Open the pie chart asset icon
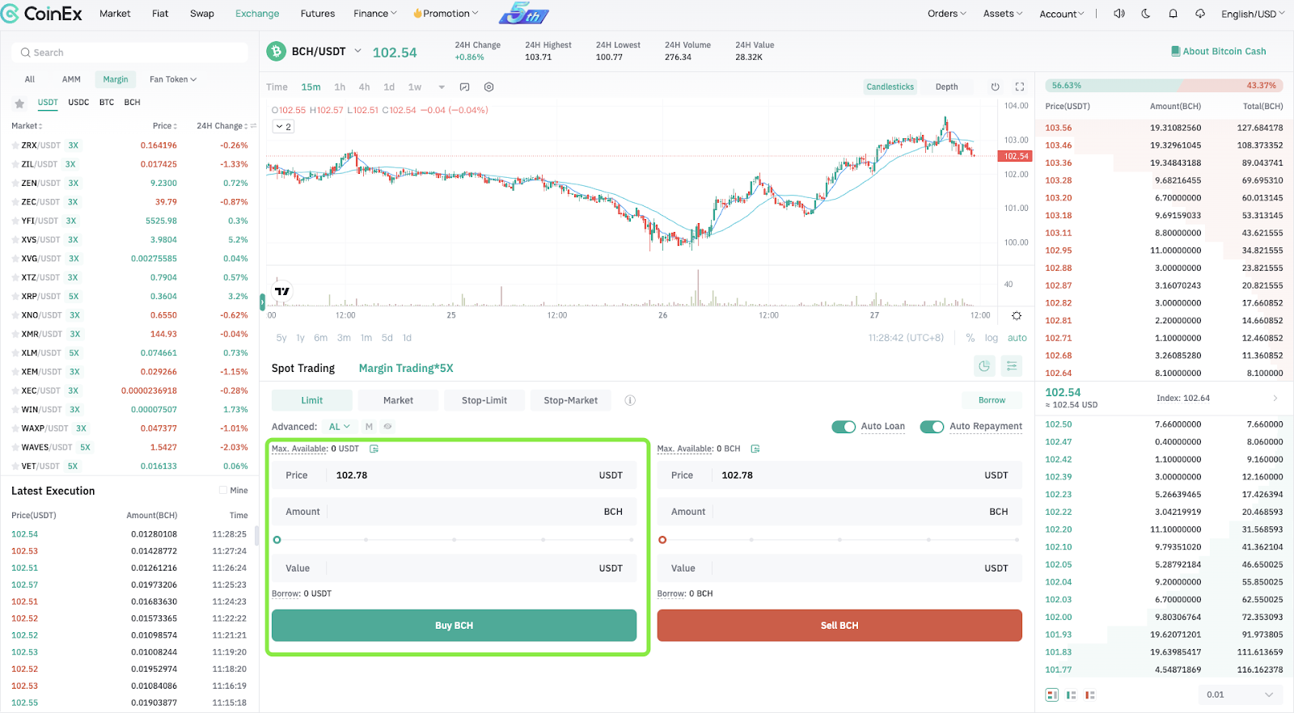1294x713 pixels. tap(984, 366)
